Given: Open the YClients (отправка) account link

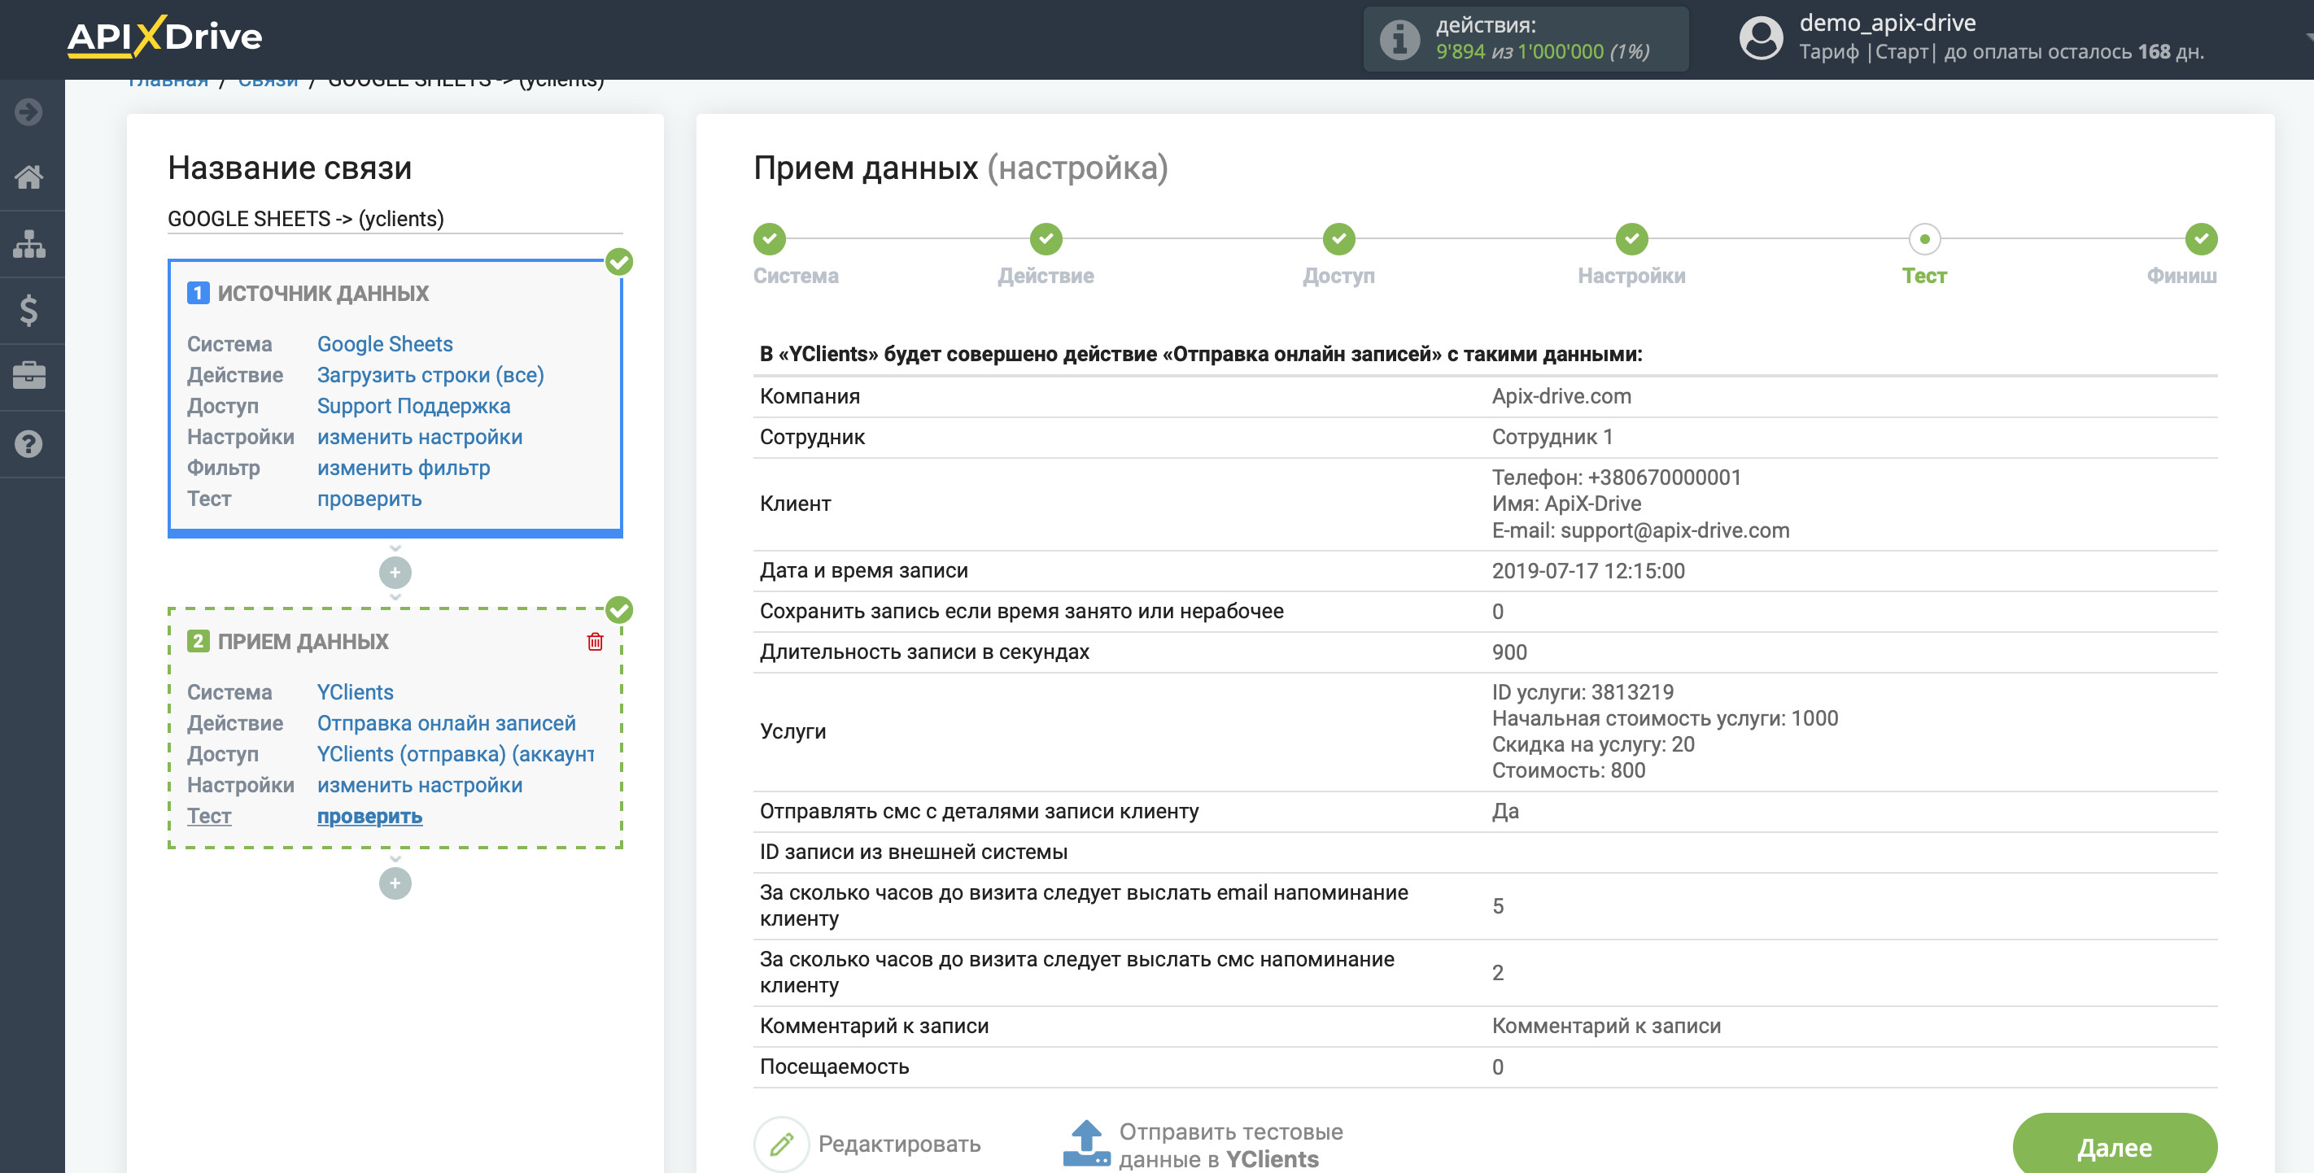Looking at the screenshot, I should coord(456,754).
